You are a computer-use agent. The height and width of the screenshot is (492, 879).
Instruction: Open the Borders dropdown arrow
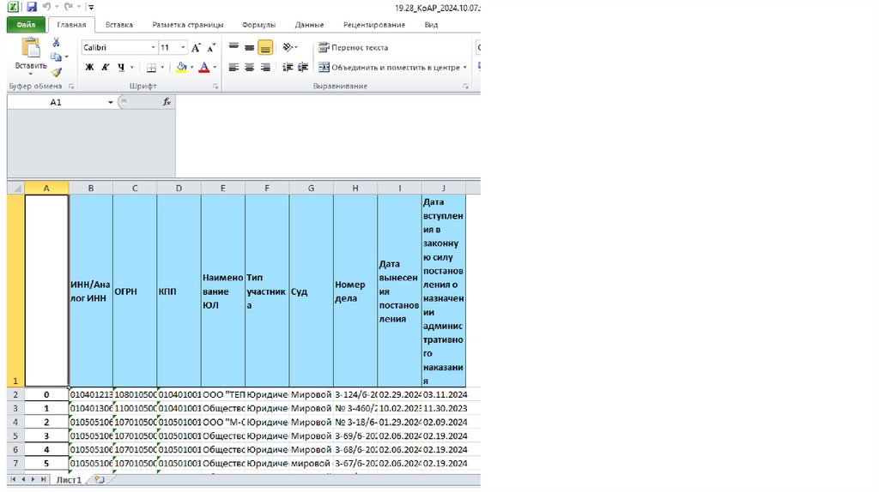(x=162, y=68)
